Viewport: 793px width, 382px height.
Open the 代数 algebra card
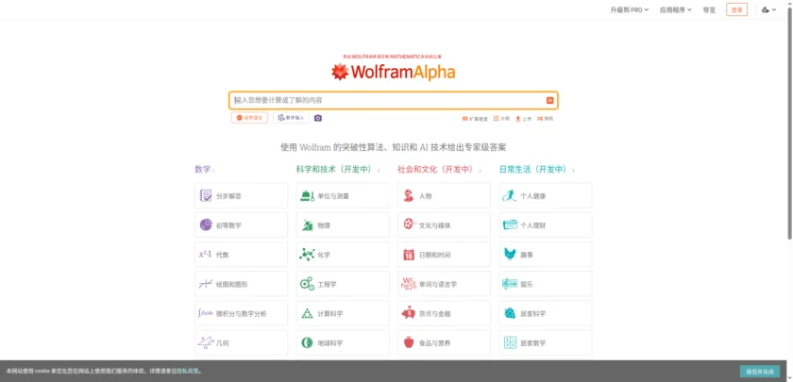(x=242, y=254)
